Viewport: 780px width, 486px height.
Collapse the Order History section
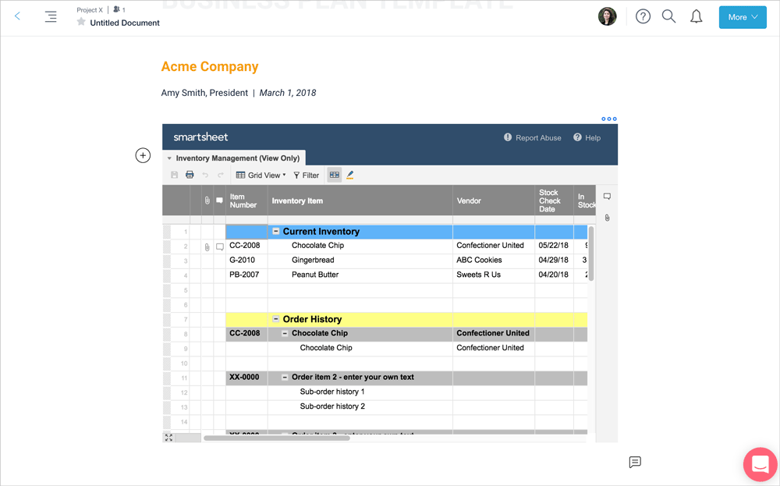click(276, 319)
